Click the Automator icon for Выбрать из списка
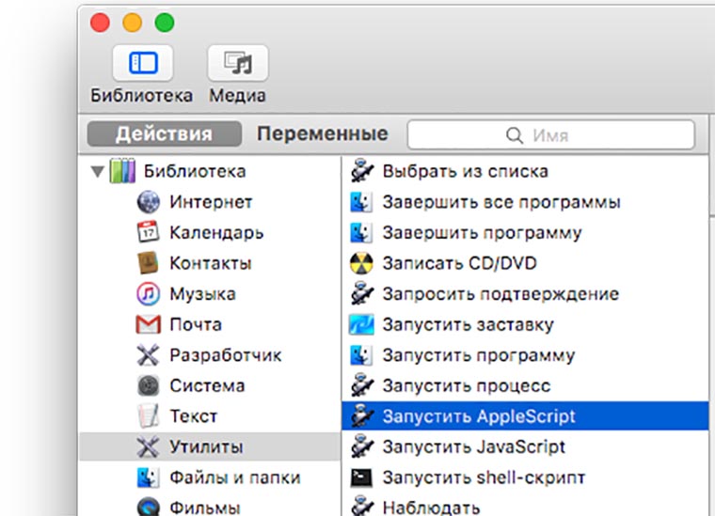Image resolution: width=715 pixels, height=516 pixels. [x=362, y=171]
